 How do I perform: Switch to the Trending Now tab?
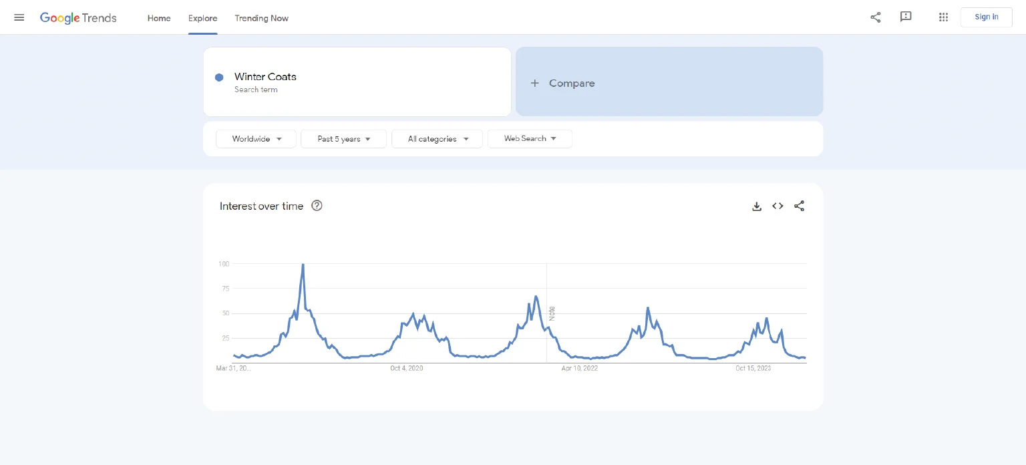[261, 18]
